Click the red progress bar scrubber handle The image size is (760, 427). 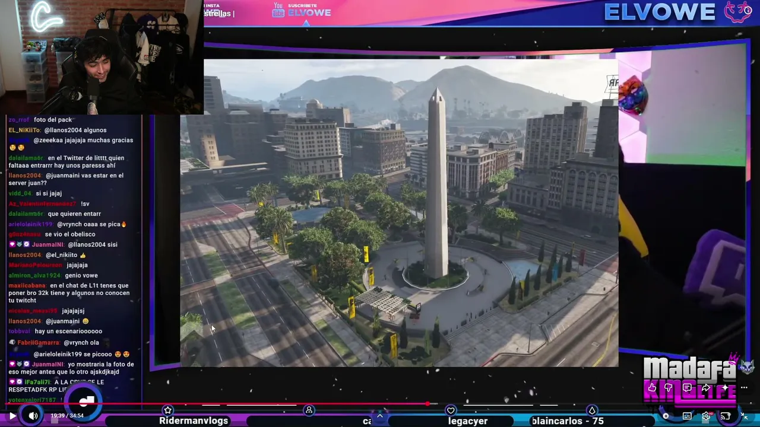click(427, 404)
